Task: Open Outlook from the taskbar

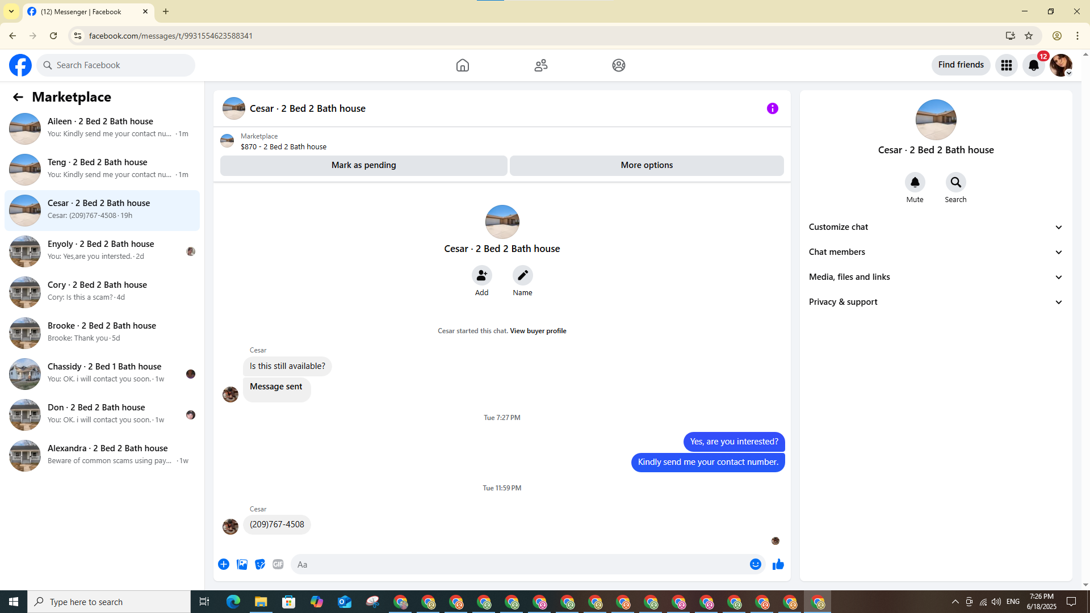Action: pyautogui.click(x=345, y=602)
